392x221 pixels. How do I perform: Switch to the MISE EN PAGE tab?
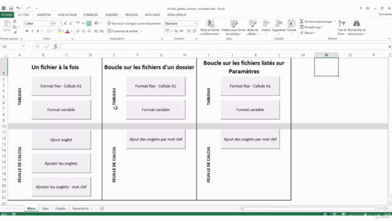(67, 15)
